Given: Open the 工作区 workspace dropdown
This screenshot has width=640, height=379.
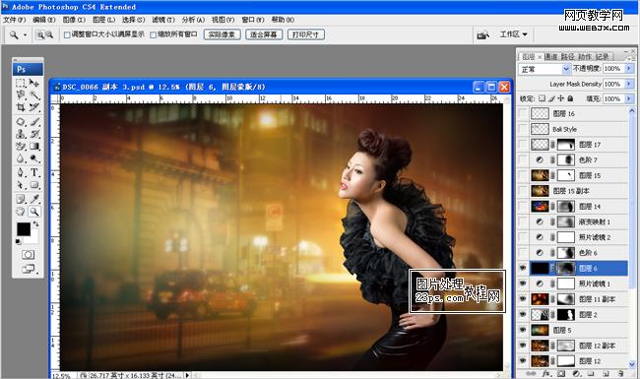Looking at the screenshot, I should point(513,34).
